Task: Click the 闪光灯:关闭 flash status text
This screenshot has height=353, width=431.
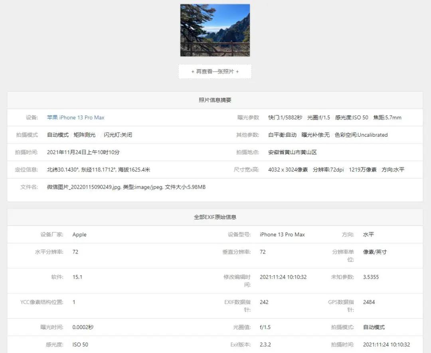Action: pyautogui.click(x=118, y=135)
